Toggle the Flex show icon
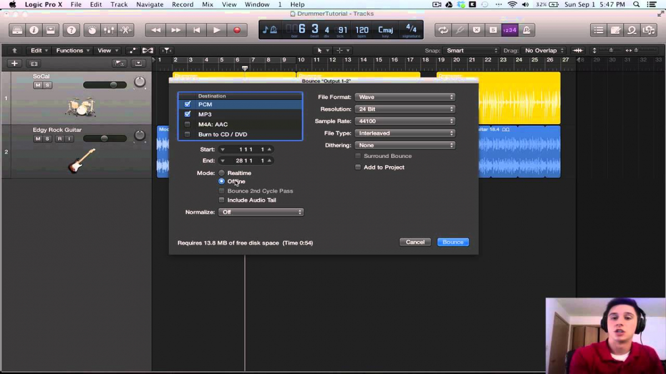666x374 pixels. click(x=148, y=50)
